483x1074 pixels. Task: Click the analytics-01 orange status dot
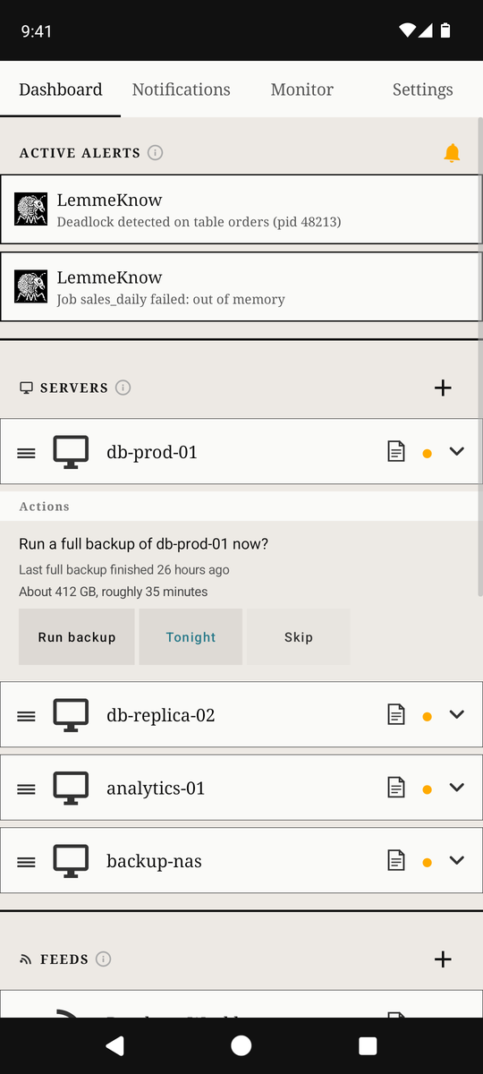[427, 790]
